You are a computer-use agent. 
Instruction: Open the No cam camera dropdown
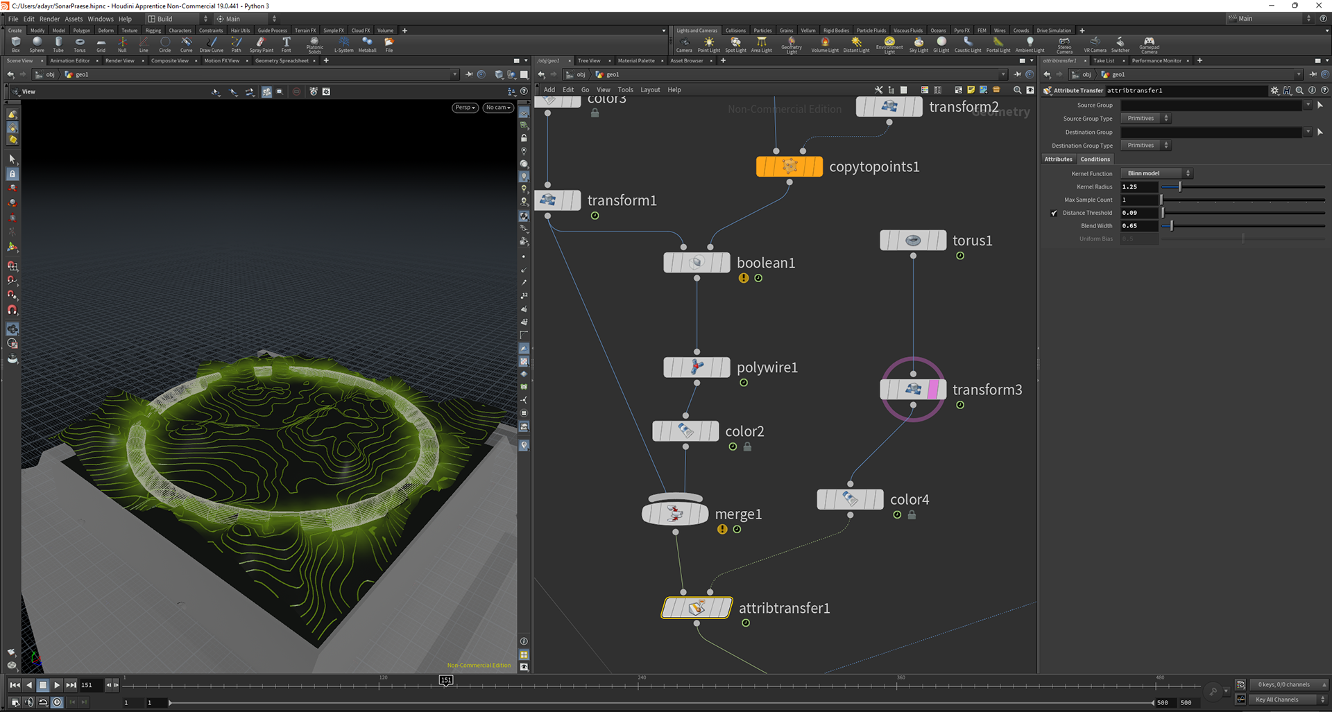click(498, 107)
